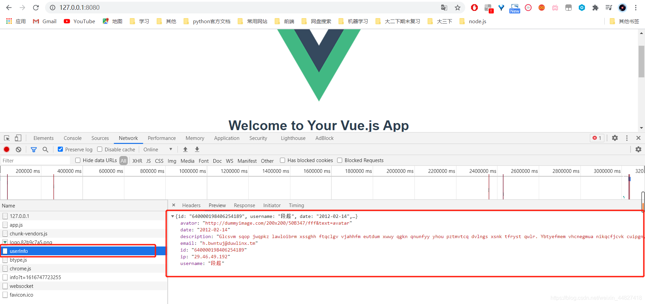Collapse the JSON root object triangle
The width and height of the screenshot is (645, 304).
172,216
